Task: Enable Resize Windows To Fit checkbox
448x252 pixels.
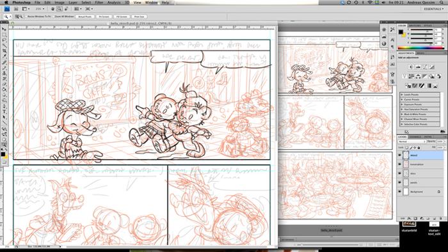Action: tap(26, 17)
